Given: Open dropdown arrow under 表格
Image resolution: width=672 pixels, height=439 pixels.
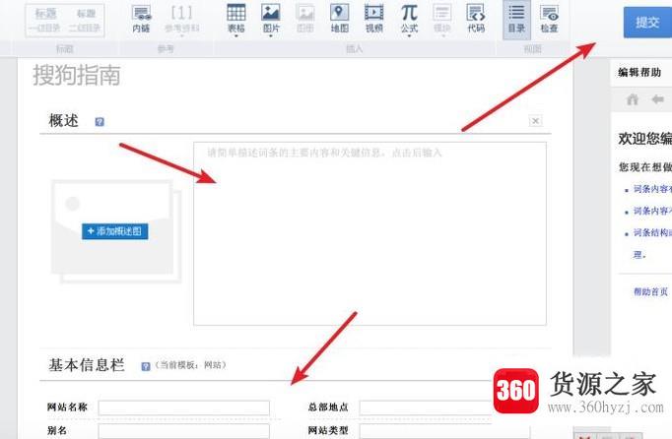Looking at the screenshot, I should [x=236, y=36].
